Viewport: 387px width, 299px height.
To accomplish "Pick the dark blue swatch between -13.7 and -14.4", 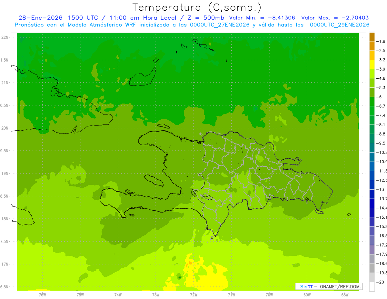I will pyautogui.click(x=372, y=203).
